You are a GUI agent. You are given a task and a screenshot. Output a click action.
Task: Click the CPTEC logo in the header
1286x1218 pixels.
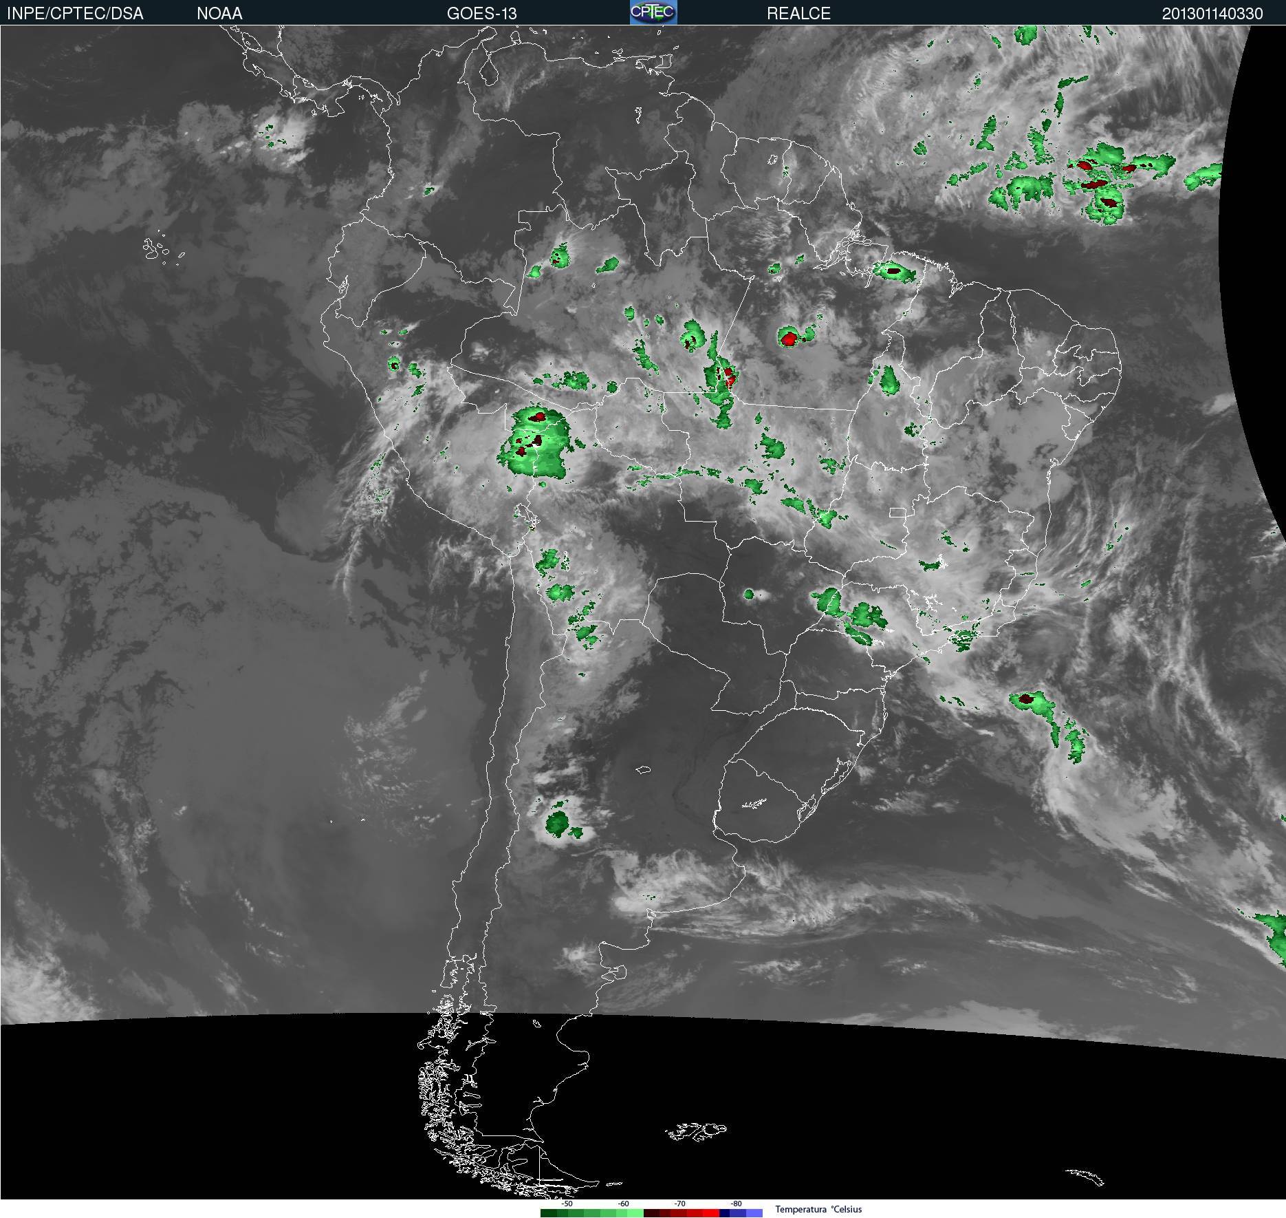(653, 12)
